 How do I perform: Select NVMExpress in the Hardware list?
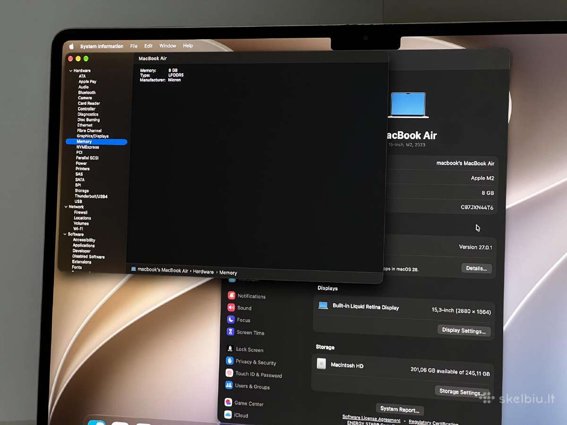click(x=88, y=147)
